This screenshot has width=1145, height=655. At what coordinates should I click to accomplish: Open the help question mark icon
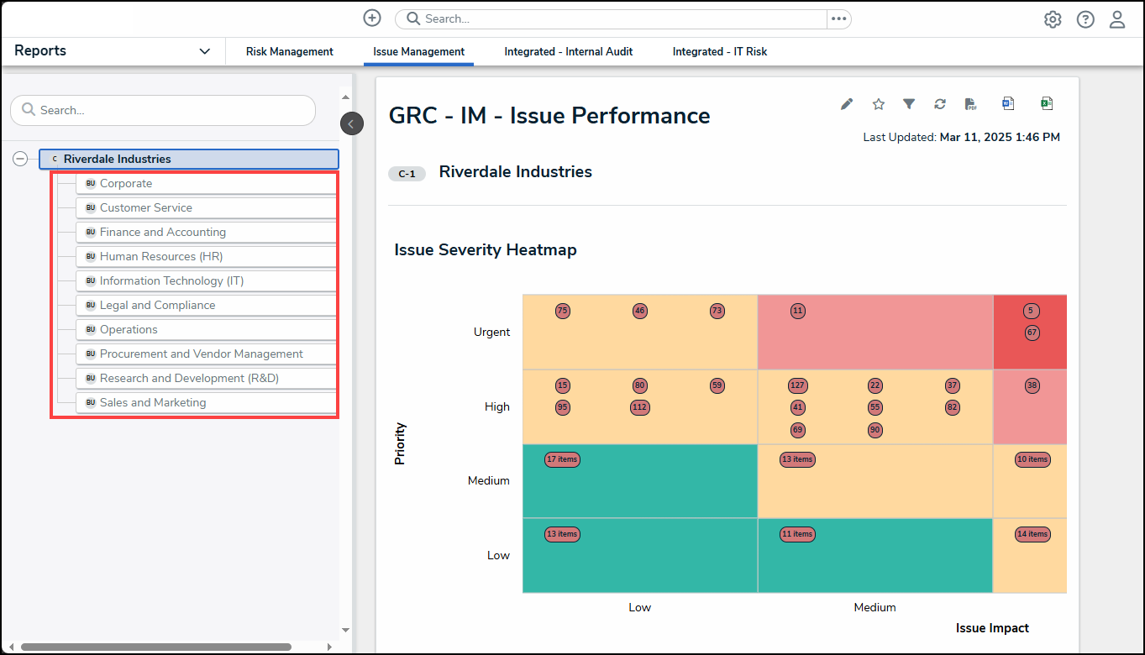coord(1085,19)
